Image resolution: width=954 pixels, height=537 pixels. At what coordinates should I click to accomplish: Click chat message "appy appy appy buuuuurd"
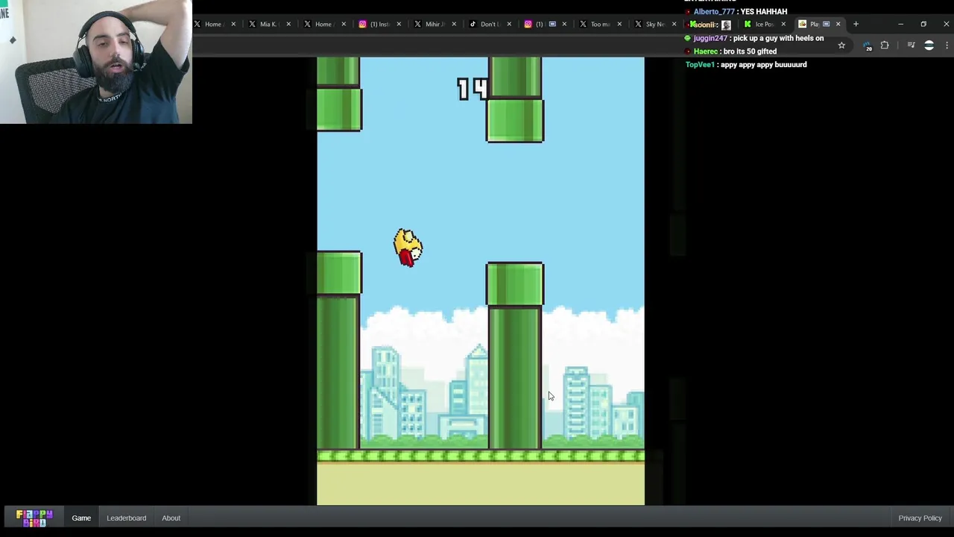(x=763, y=65)
